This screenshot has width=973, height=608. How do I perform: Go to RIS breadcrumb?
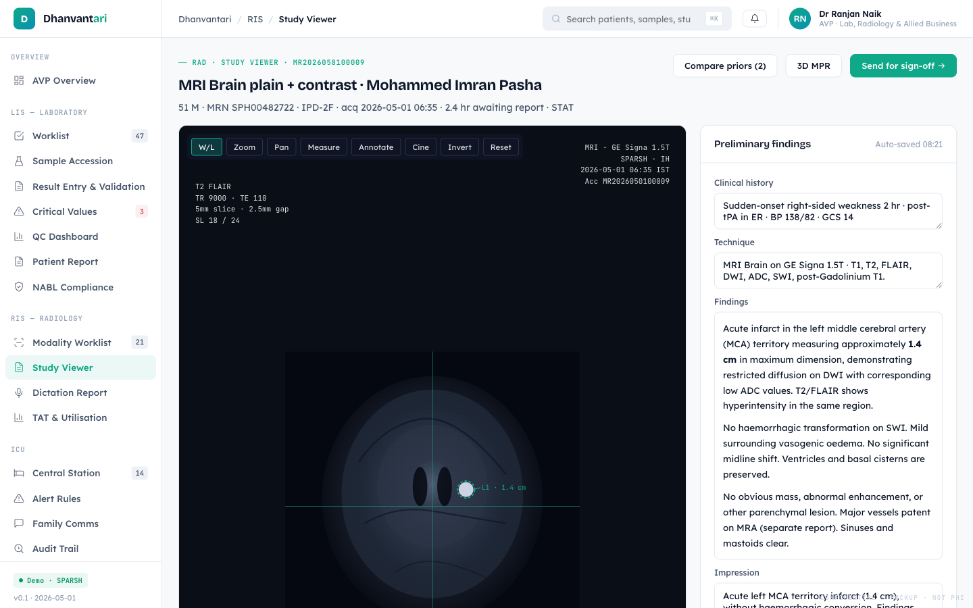click(255, 19)
